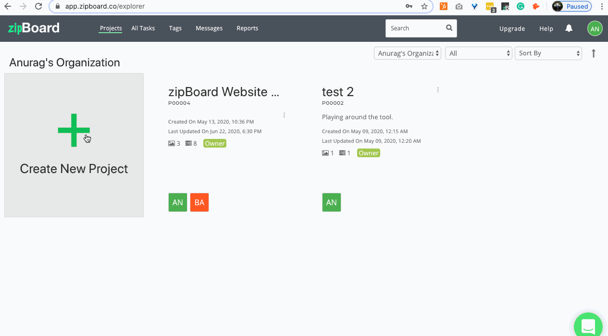Open the options menu for zipBoard Website project
The height and width of the screenshot is (336, 608).
pos(284,115)
